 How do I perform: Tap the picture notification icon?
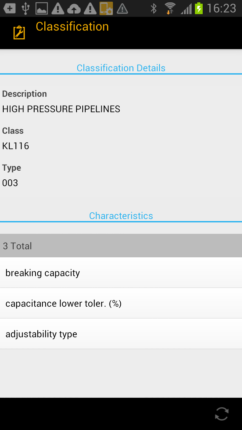tap(42, 8)
